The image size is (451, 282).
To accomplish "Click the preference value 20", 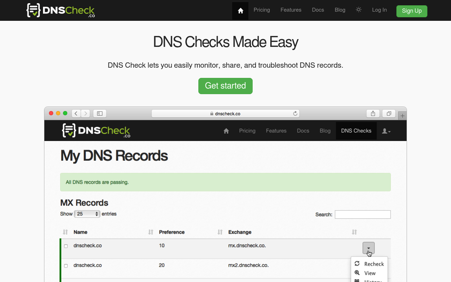I will (162, 265).
